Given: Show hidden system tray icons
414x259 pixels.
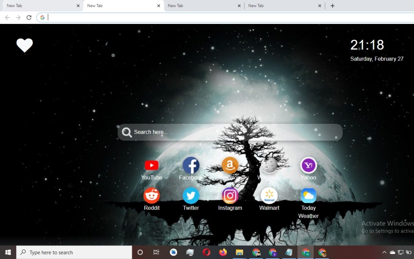Looking at the screenshot, I should [x=384, y=252].
